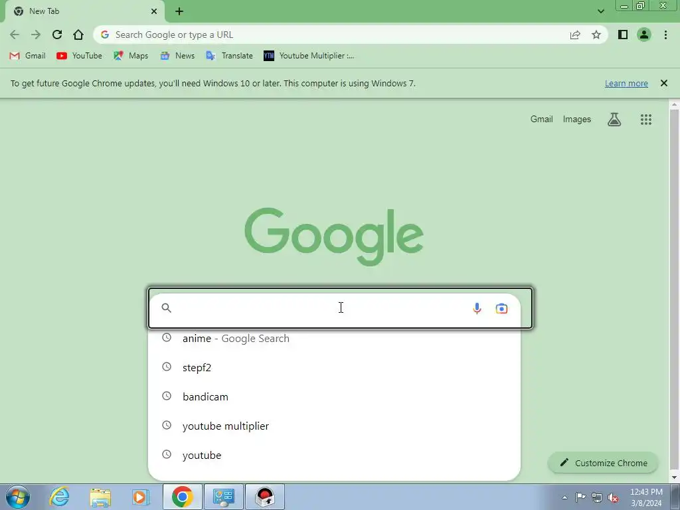Open the Google apps grid
This screenshot has width=680, height=510.
click(645, 120)
